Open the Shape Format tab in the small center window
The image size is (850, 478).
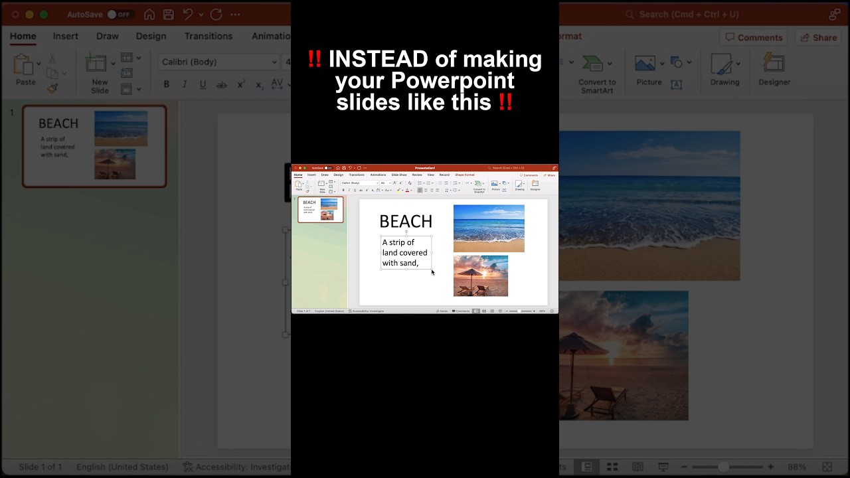coord(465,175)
